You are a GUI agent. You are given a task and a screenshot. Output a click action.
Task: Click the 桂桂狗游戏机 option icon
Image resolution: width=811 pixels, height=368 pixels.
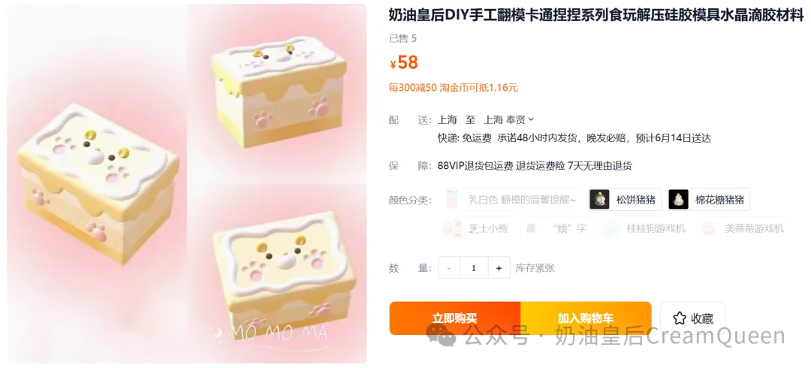tap(611, 228)
